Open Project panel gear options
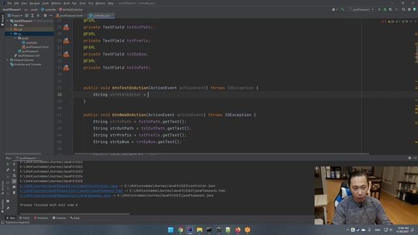 click(x=45, y=16)
